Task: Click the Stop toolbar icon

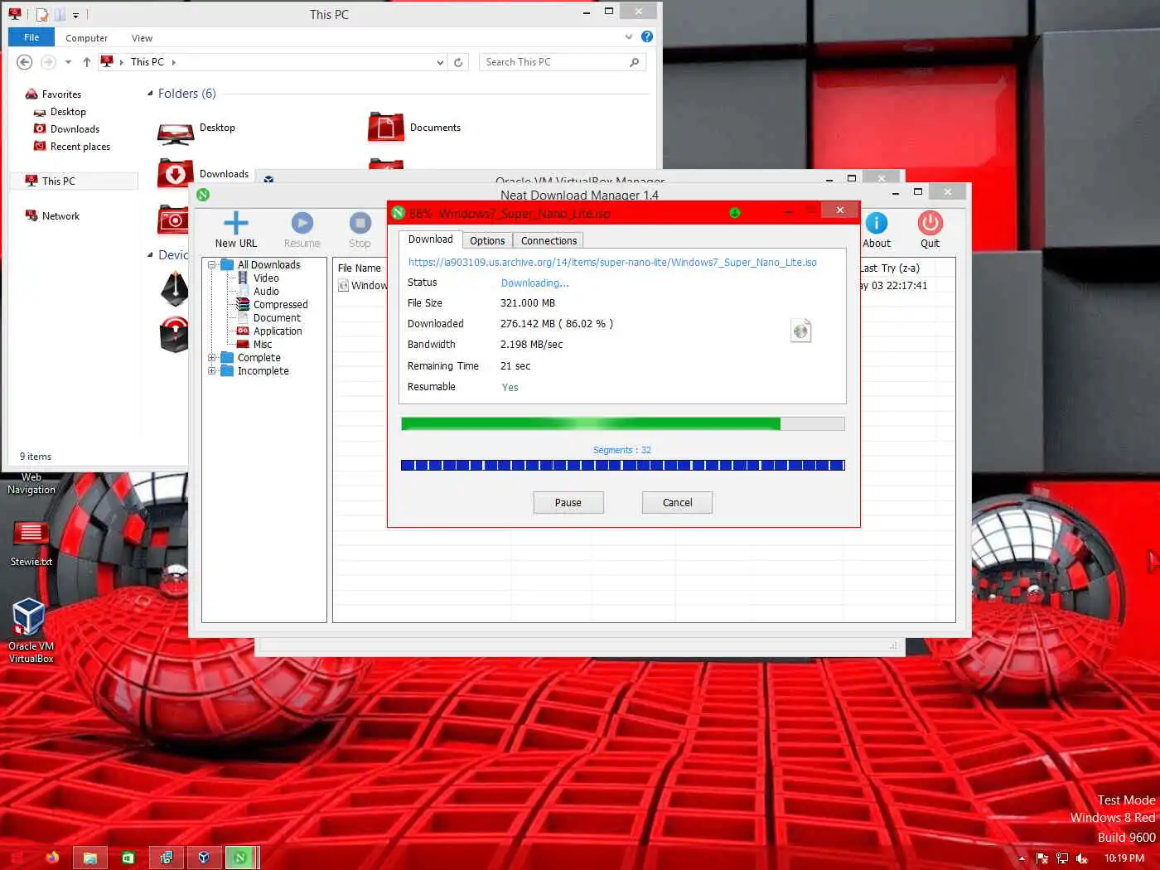Action: (x=360, y=223)
